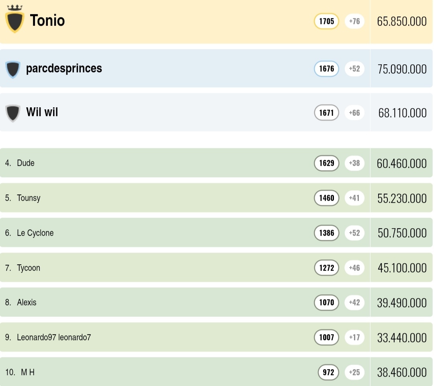Click team value 60.460.000 for Dude
Viewport: 434px width, 386px height.
401,163
